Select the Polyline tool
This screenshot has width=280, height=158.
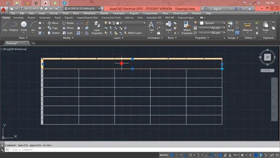14,26
